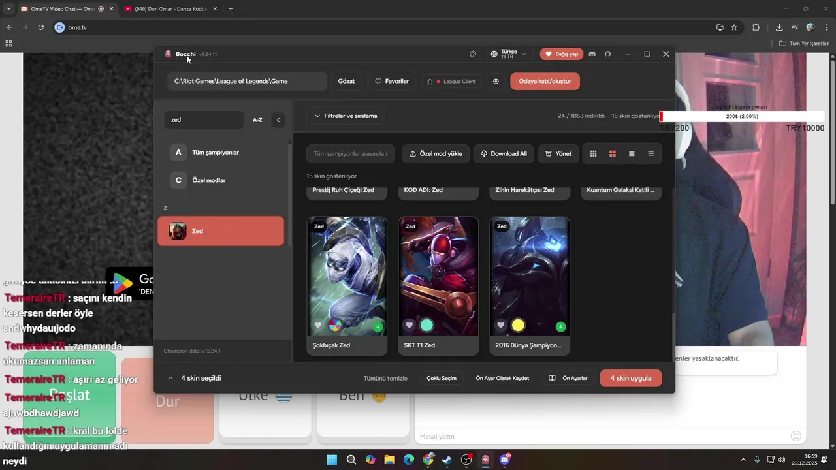The height and width of the screenshot is (470, 836).
Task: Open the Favoriler list
Action: pos(391,82)
